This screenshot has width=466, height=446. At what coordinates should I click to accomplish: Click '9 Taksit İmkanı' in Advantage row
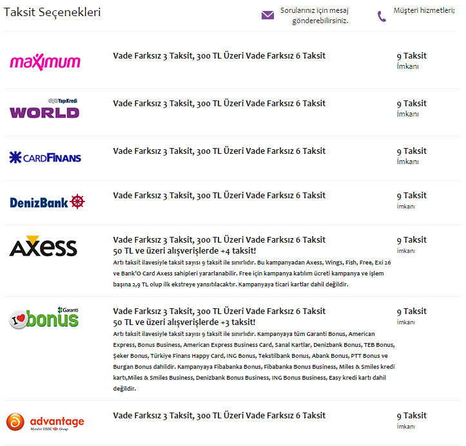point(412,420)
